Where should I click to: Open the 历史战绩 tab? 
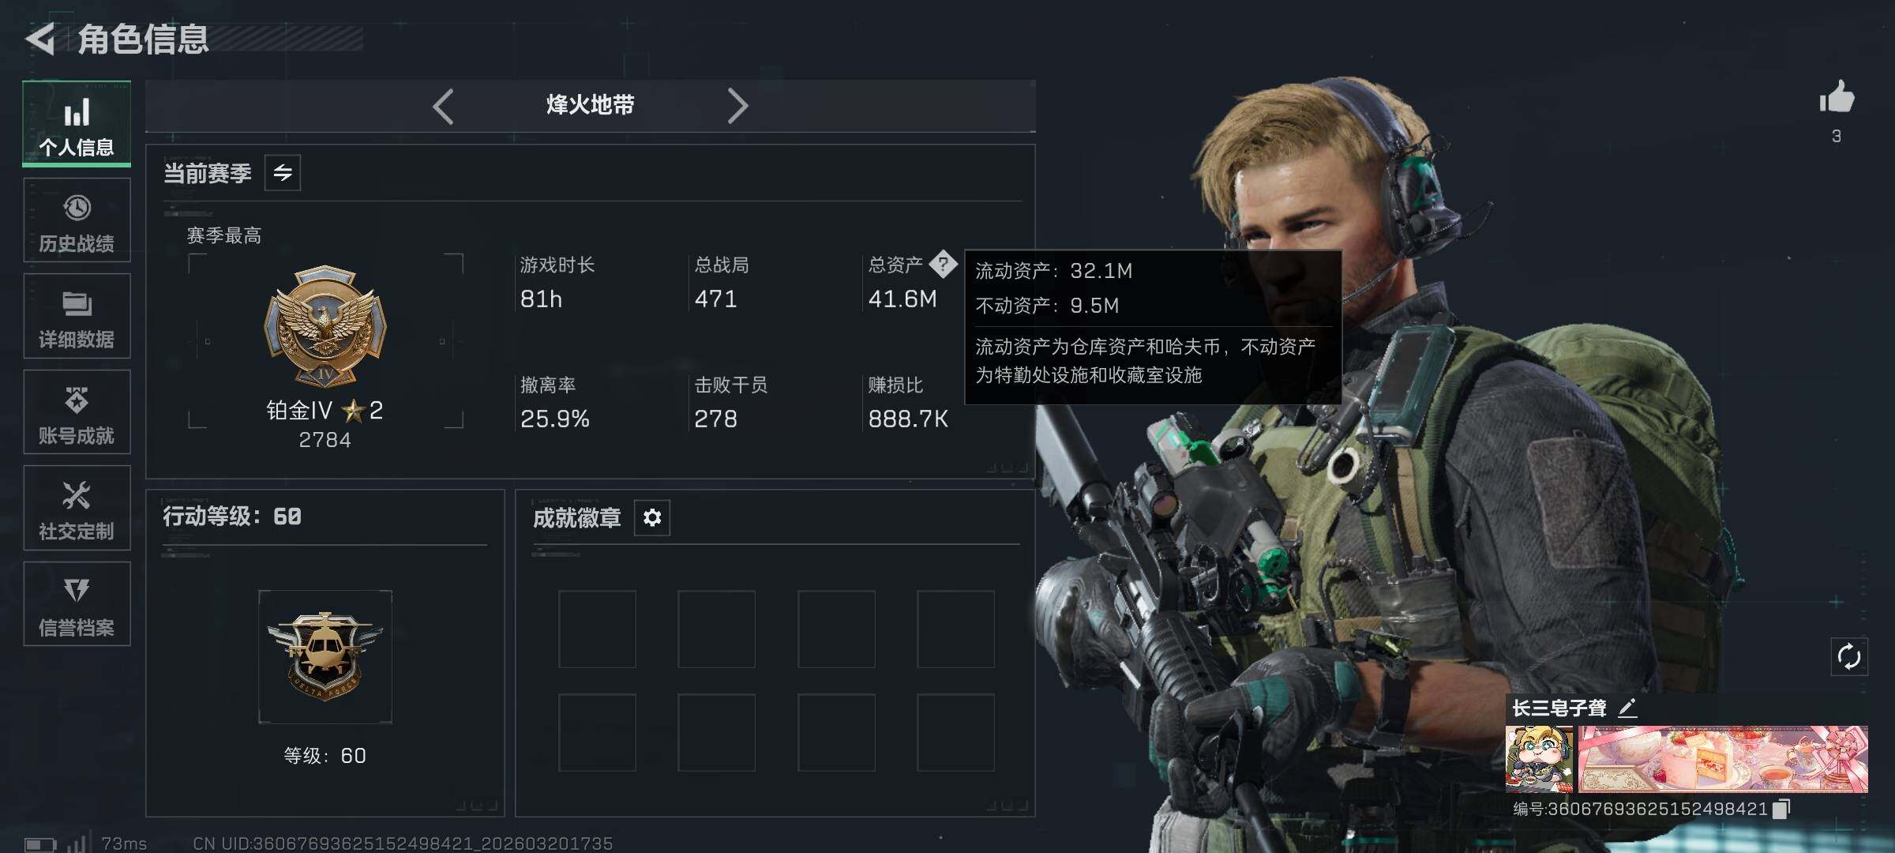[77, 220]
